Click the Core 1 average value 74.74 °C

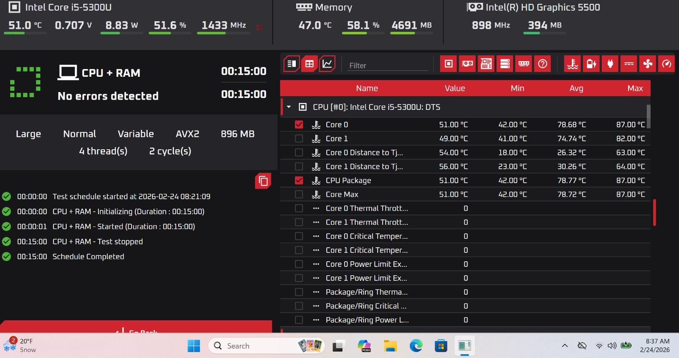click(572, 139)
